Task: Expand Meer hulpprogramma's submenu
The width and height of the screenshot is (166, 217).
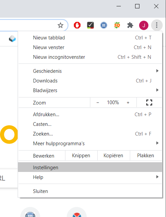Action: pos(90,144)
